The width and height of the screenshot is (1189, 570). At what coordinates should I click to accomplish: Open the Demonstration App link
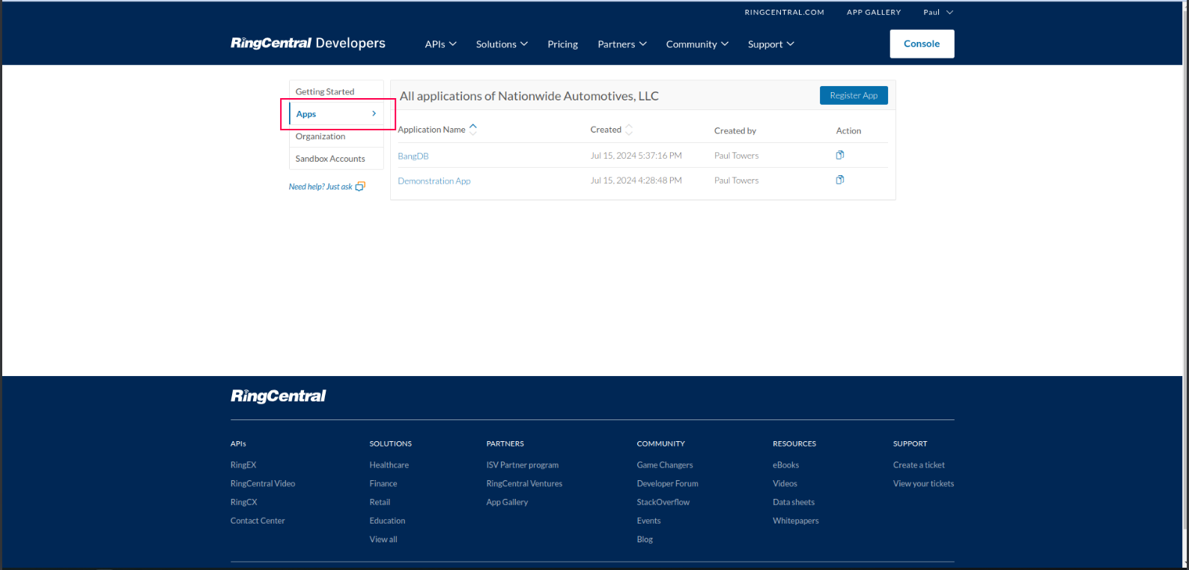coord(434,181)
